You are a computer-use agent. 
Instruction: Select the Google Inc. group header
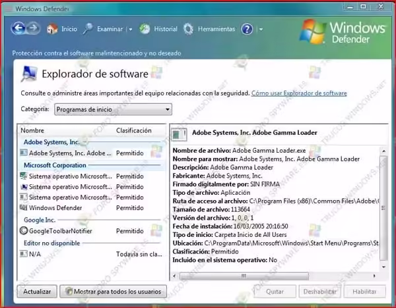pos(40,220)
